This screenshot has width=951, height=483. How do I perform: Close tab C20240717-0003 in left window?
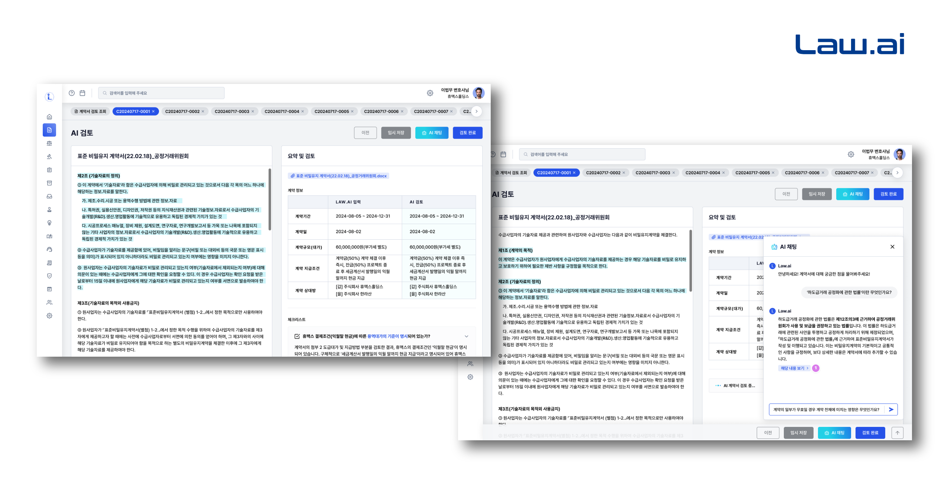253,111
